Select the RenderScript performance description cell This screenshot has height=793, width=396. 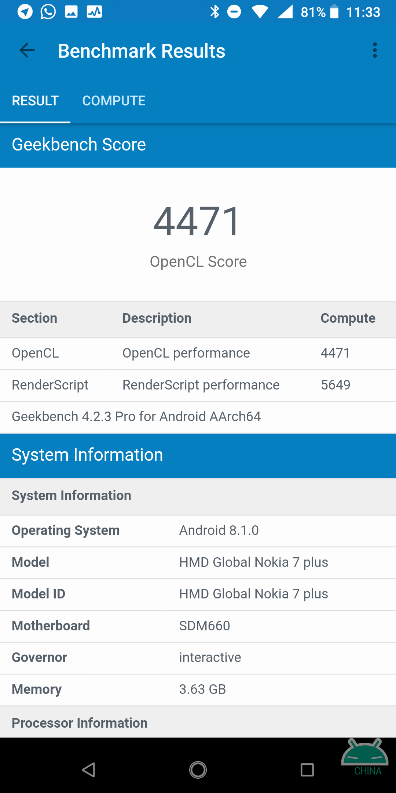[201, 385]
